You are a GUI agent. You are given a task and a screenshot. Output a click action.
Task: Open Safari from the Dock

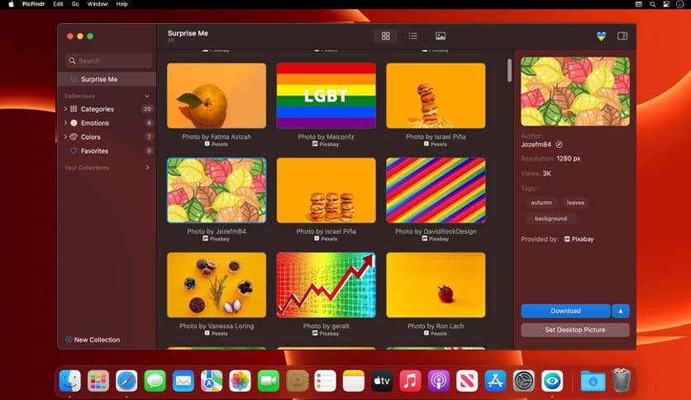[126, 381]
